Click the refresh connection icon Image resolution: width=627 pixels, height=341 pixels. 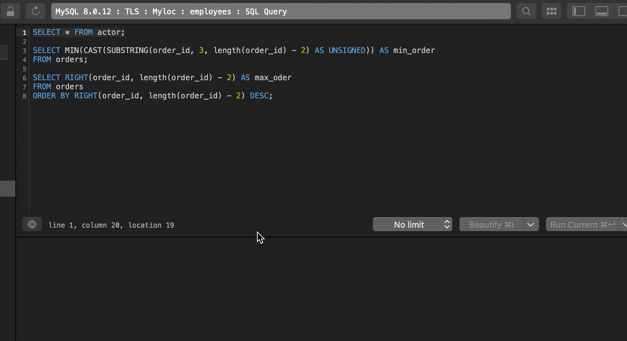pos(36,12)
